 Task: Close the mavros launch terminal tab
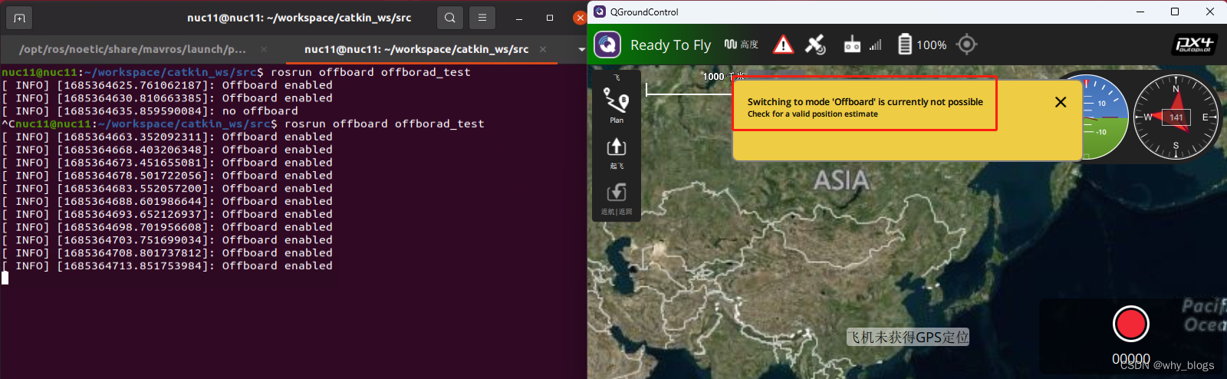click(x=263, y=49)
